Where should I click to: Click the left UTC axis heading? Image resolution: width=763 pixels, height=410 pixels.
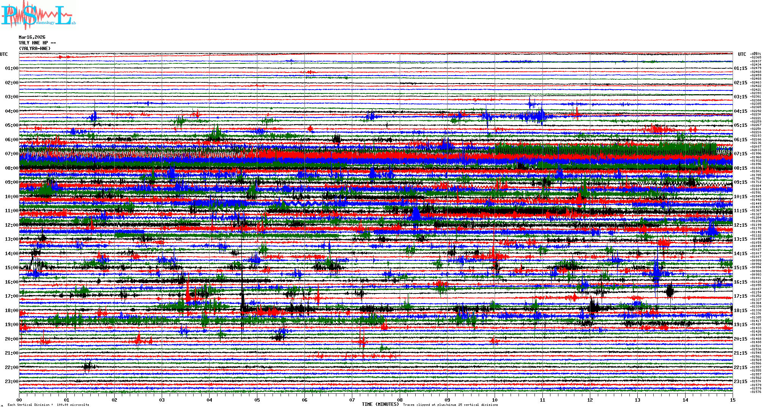(4, 54)
